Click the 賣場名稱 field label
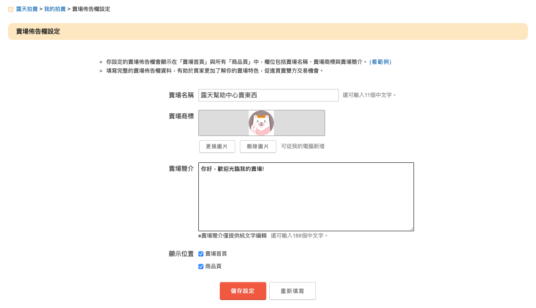The image size is (536, 308). click(x=181, y=95)
